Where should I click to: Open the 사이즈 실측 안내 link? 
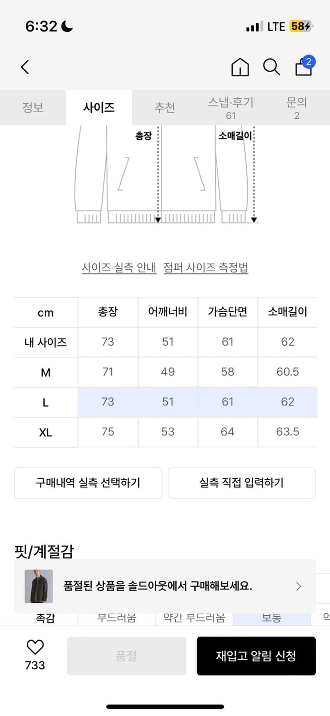[119, 268]
